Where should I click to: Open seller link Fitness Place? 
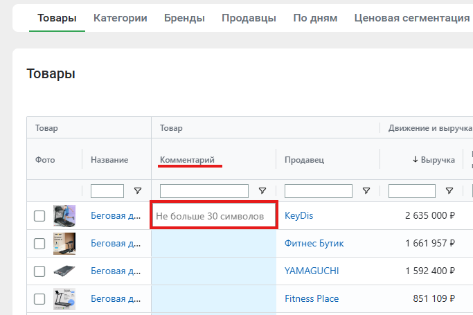click(312, 299)
